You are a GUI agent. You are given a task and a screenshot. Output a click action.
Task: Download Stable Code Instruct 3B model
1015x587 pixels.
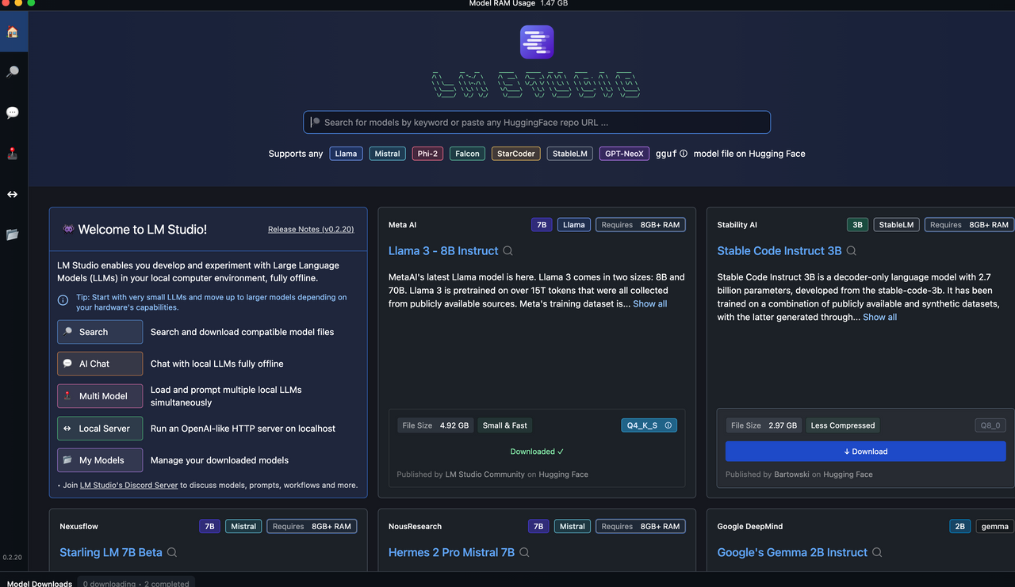[865, 452]
